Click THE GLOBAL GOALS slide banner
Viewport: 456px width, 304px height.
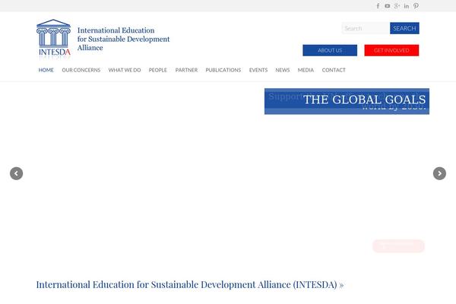(347, 101)
